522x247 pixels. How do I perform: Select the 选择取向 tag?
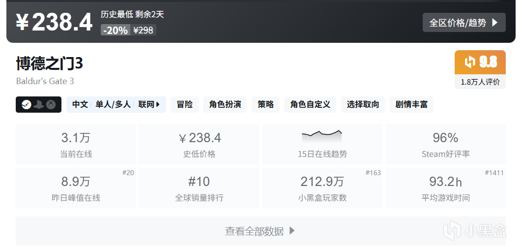(363, 105)
